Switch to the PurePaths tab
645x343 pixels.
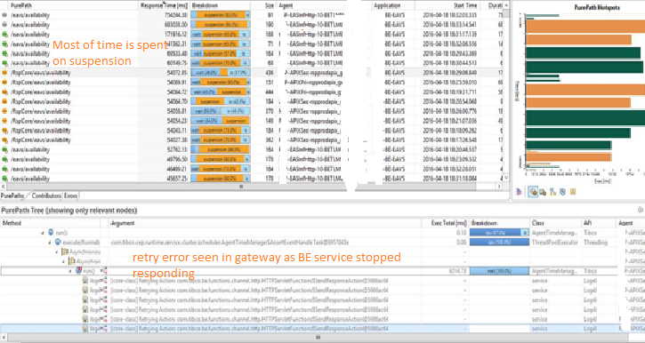[x=12, y=196]
